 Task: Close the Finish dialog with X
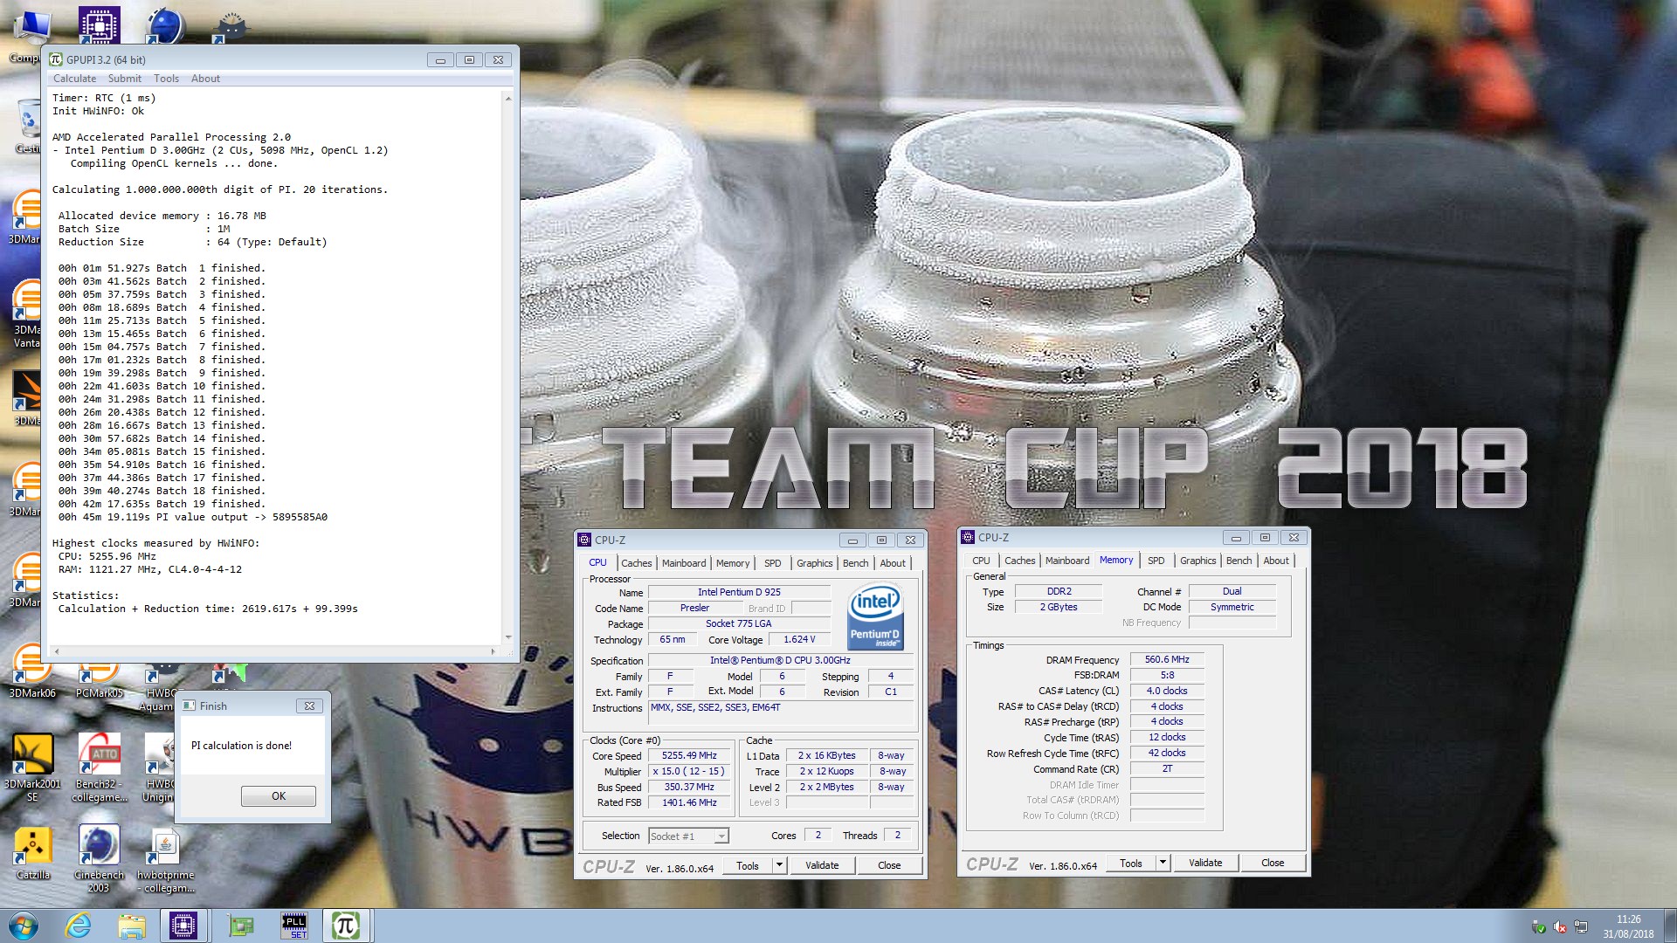click(309, 706)
